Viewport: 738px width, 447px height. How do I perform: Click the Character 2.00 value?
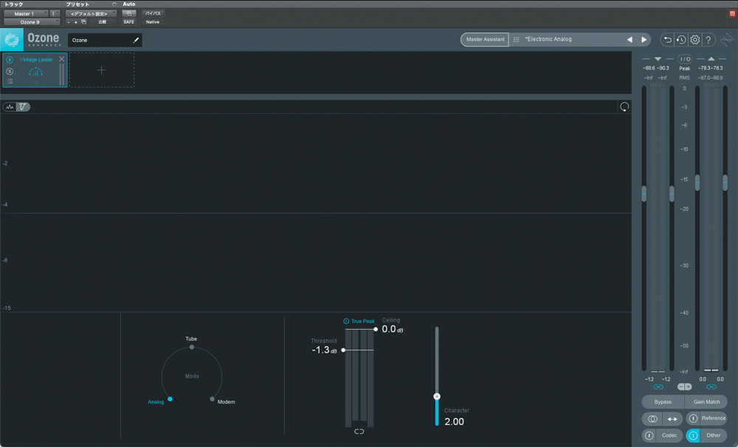(454, 422)
